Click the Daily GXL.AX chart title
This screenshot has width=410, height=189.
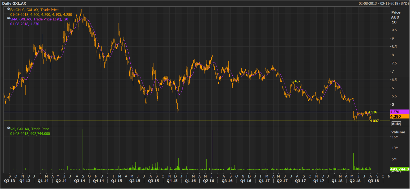pyautogui.click(x=14, y=3)
